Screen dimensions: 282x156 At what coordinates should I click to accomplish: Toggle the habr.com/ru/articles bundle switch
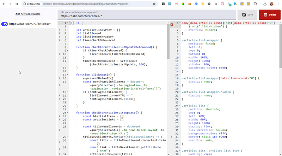coord(5,24)
